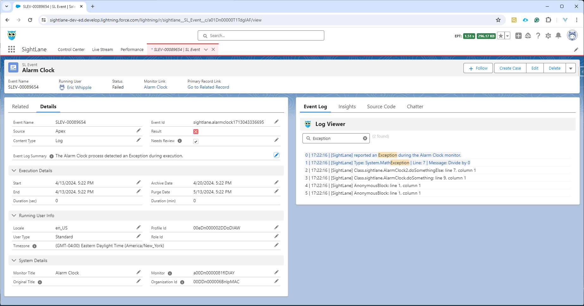
Task: Edit the Archive Date field
Action: pos(276,182)
